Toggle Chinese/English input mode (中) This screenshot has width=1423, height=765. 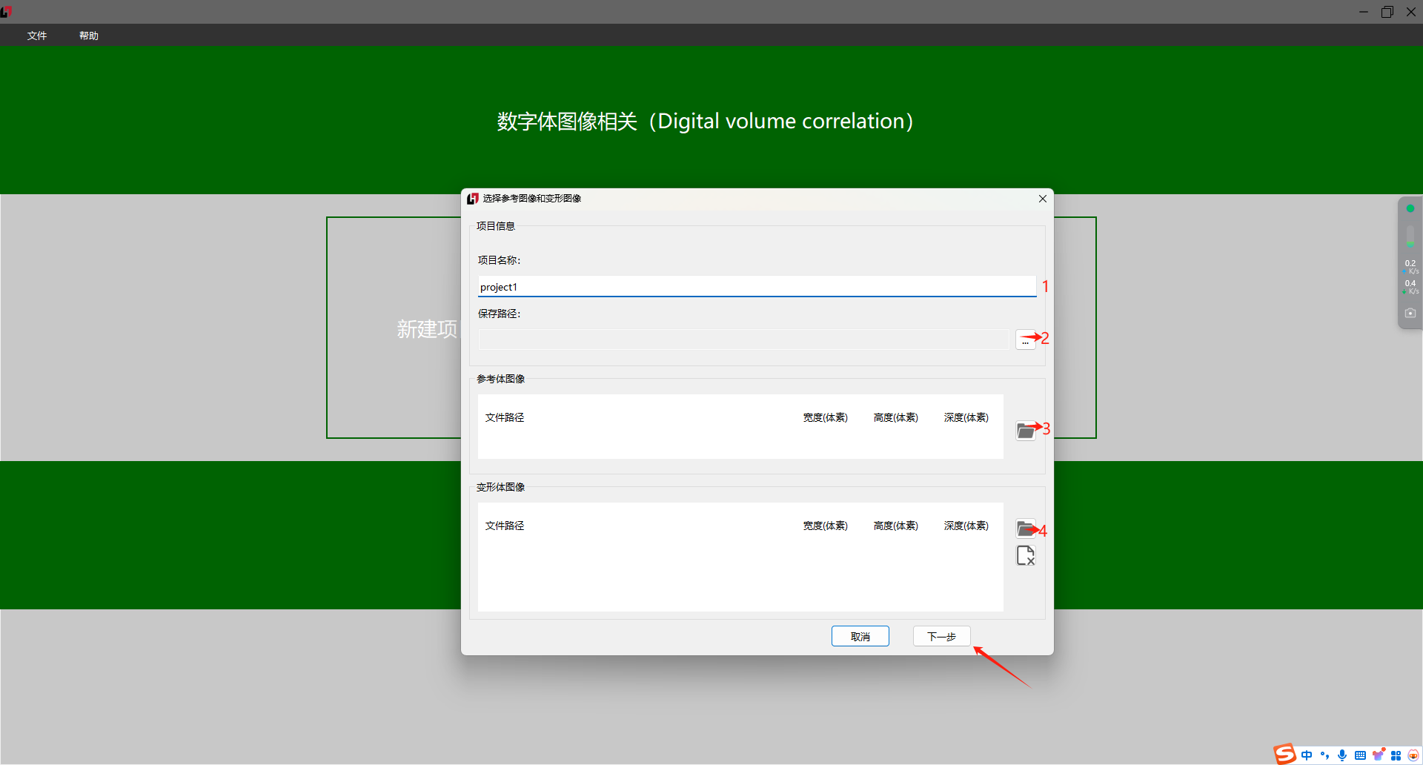pos(1307,755)
